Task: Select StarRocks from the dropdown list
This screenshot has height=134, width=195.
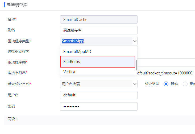Action: 98,62
